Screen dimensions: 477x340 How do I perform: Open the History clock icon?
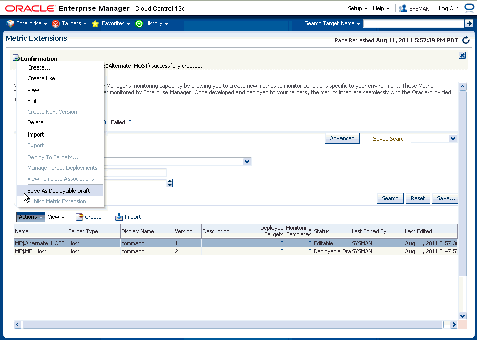coord(139,24)
